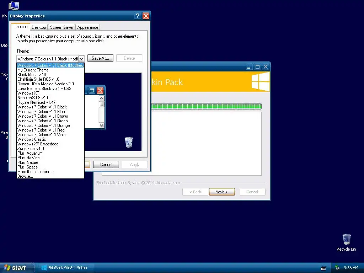Close the Skin Pack installer window
The height and width of the screenshot is (273, 364).
[x=266, y=67]
